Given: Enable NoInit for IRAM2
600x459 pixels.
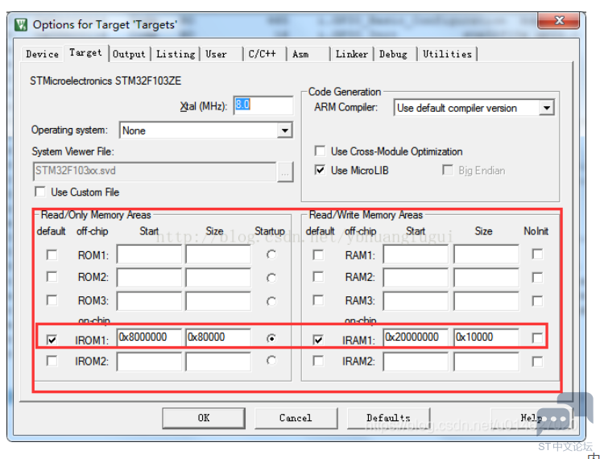Looking at the screenshot, I should [x=537, y=362].
